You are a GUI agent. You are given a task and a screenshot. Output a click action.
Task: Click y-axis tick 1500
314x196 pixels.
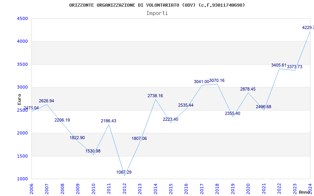23,156
